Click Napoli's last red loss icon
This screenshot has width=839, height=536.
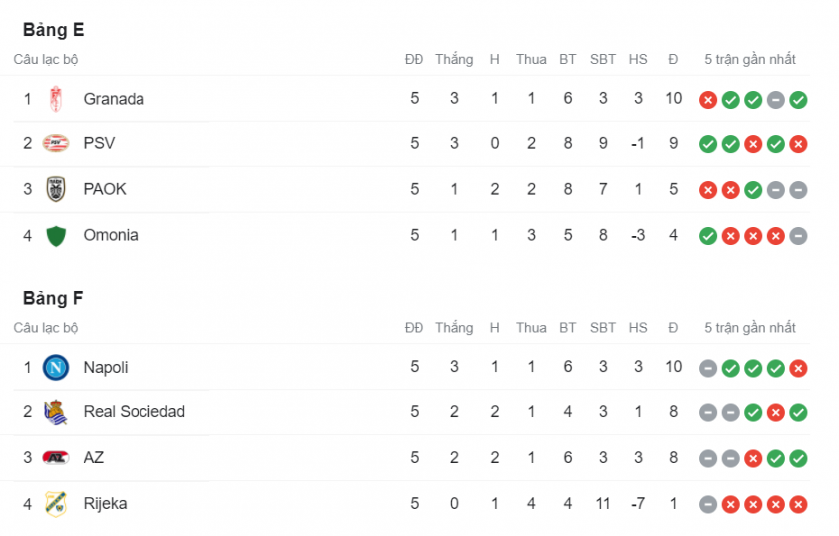tap(798, 368)
